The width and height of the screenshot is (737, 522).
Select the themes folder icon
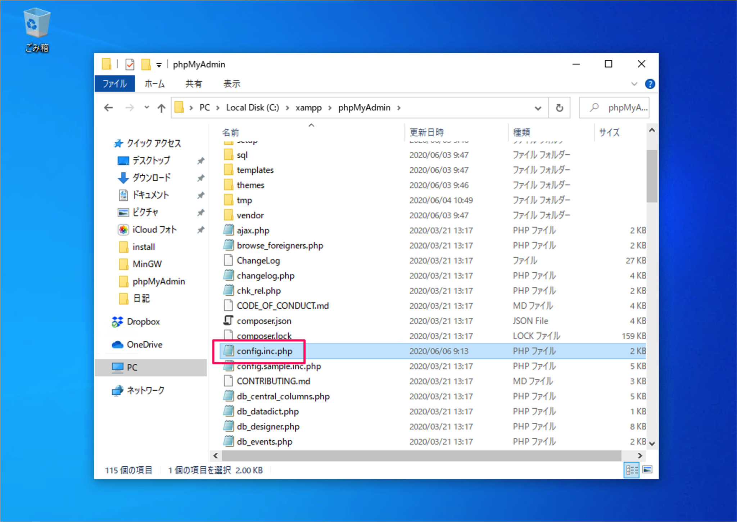pyautogui.click(x=228, y=185)
